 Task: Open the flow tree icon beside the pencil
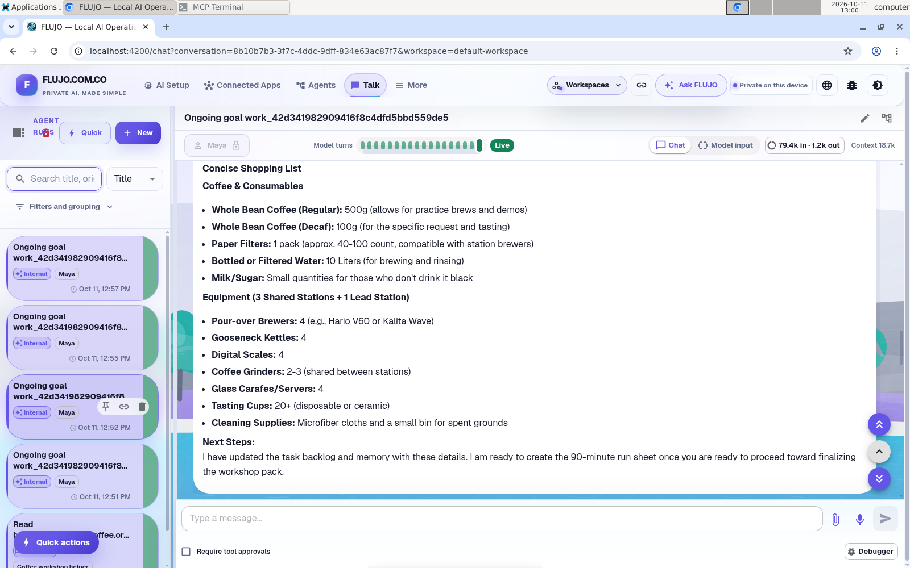887,118
